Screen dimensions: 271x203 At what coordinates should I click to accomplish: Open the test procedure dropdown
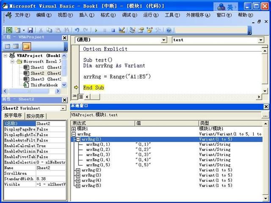(261, 40)
